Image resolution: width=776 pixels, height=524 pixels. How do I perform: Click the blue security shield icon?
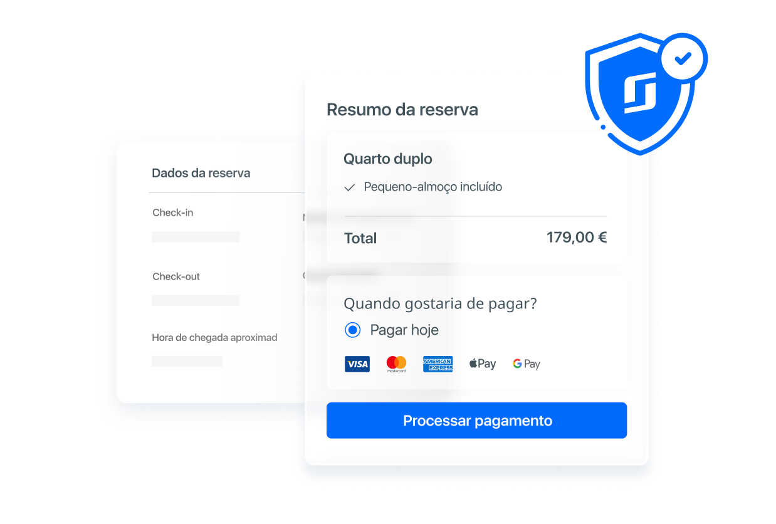pos(639,94)
